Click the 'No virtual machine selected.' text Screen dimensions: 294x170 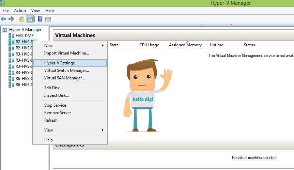pos(254,158)
